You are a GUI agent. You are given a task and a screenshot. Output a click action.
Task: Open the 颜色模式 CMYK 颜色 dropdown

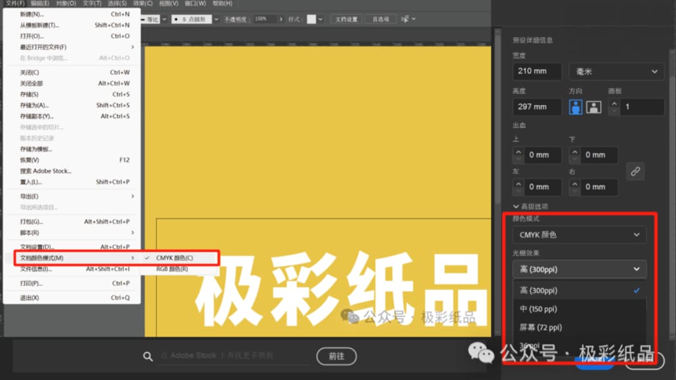coord(579,235)
